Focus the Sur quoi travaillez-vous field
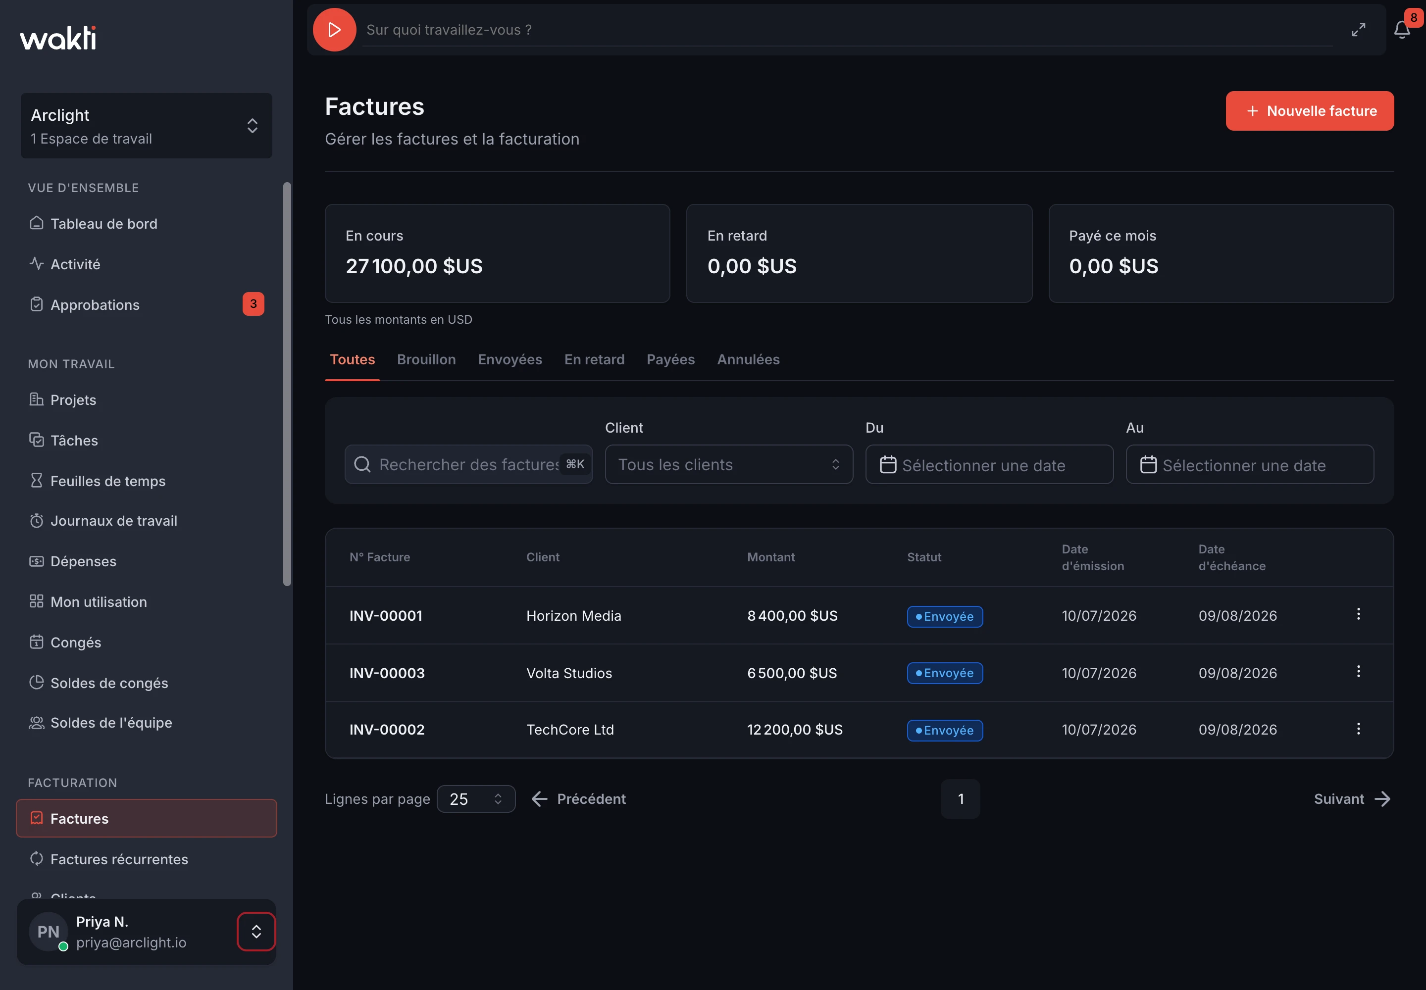This screenshot has height=990, width=1426. click(x=847, y=30)
